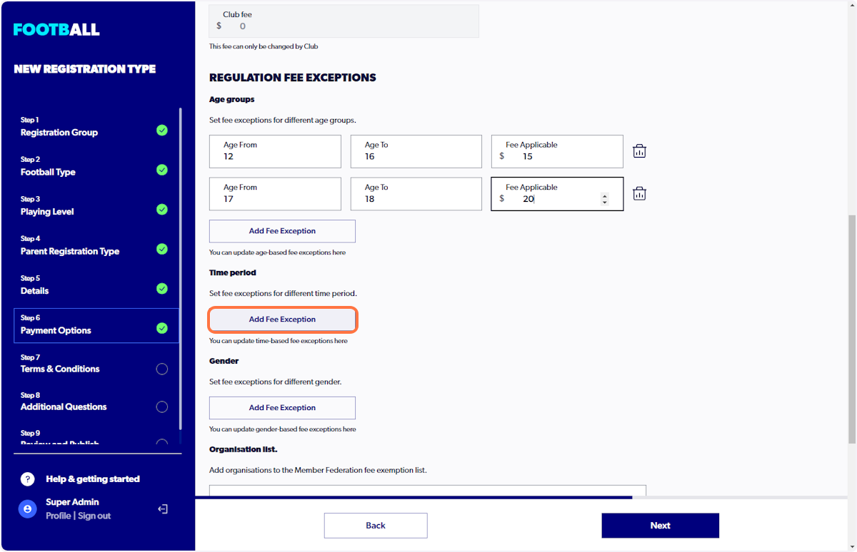Select the Step 7 Terms & Conditions circle

[162, 369]
